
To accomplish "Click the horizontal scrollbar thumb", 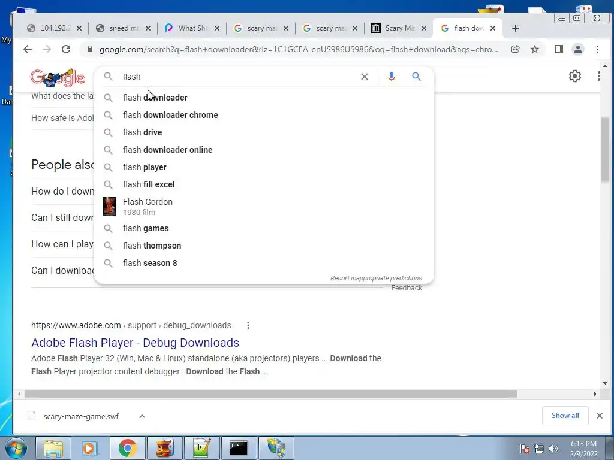I will coord(270,394).
